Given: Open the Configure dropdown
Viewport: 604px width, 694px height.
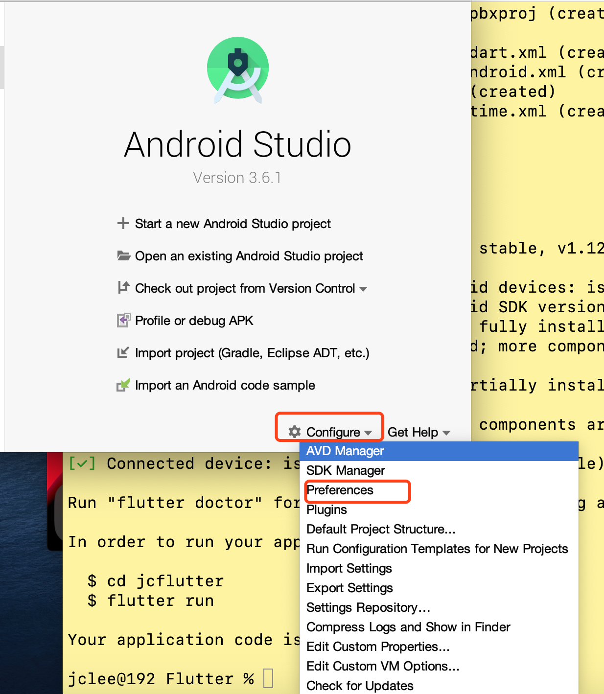Looking at the screenshot, I should 330,432.
